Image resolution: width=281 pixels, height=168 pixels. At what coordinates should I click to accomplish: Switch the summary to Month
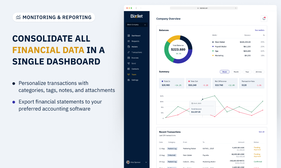pos(236,72)
